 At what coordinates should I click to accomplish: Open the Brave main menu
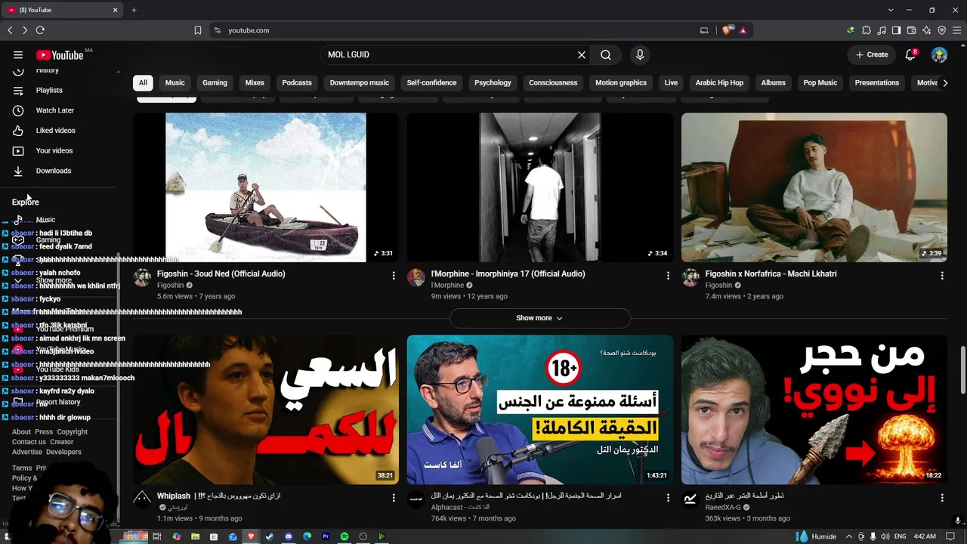957,30
